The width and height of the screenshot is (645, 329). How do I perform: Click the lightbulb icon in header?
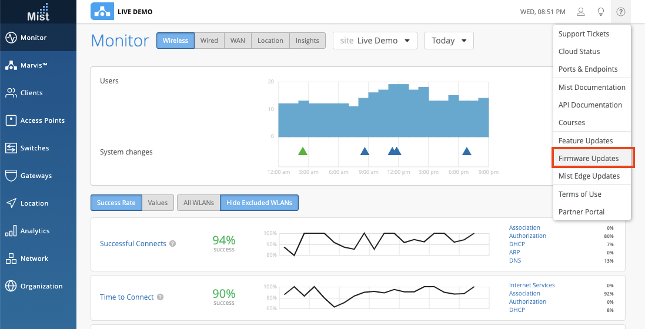tap(601, 12)
